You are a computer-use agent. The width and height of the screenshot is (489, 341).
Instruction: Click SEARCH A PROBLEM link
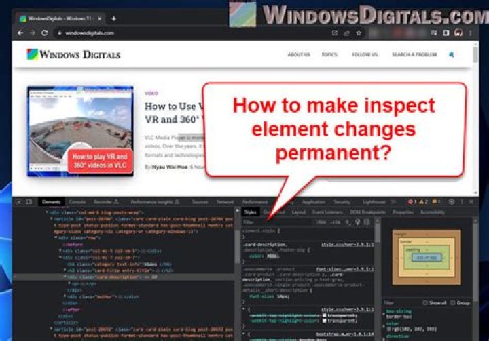click(x=414, y=54)
